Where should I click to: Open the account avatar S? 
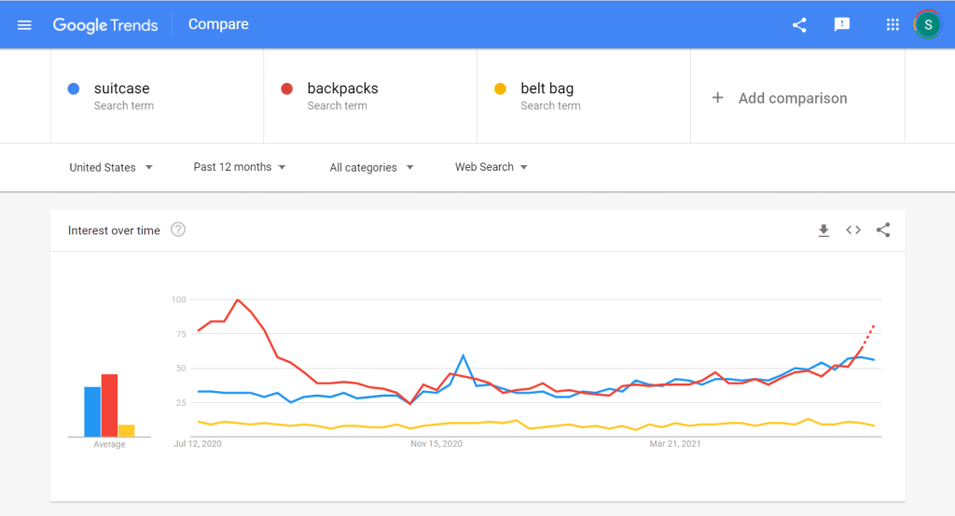[928, 25]
